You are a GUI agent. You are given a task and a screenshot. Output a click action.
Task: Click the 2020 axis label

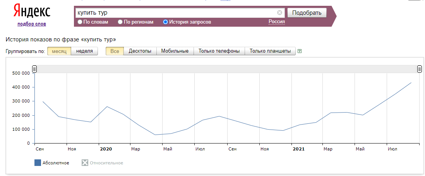(106, 149)
